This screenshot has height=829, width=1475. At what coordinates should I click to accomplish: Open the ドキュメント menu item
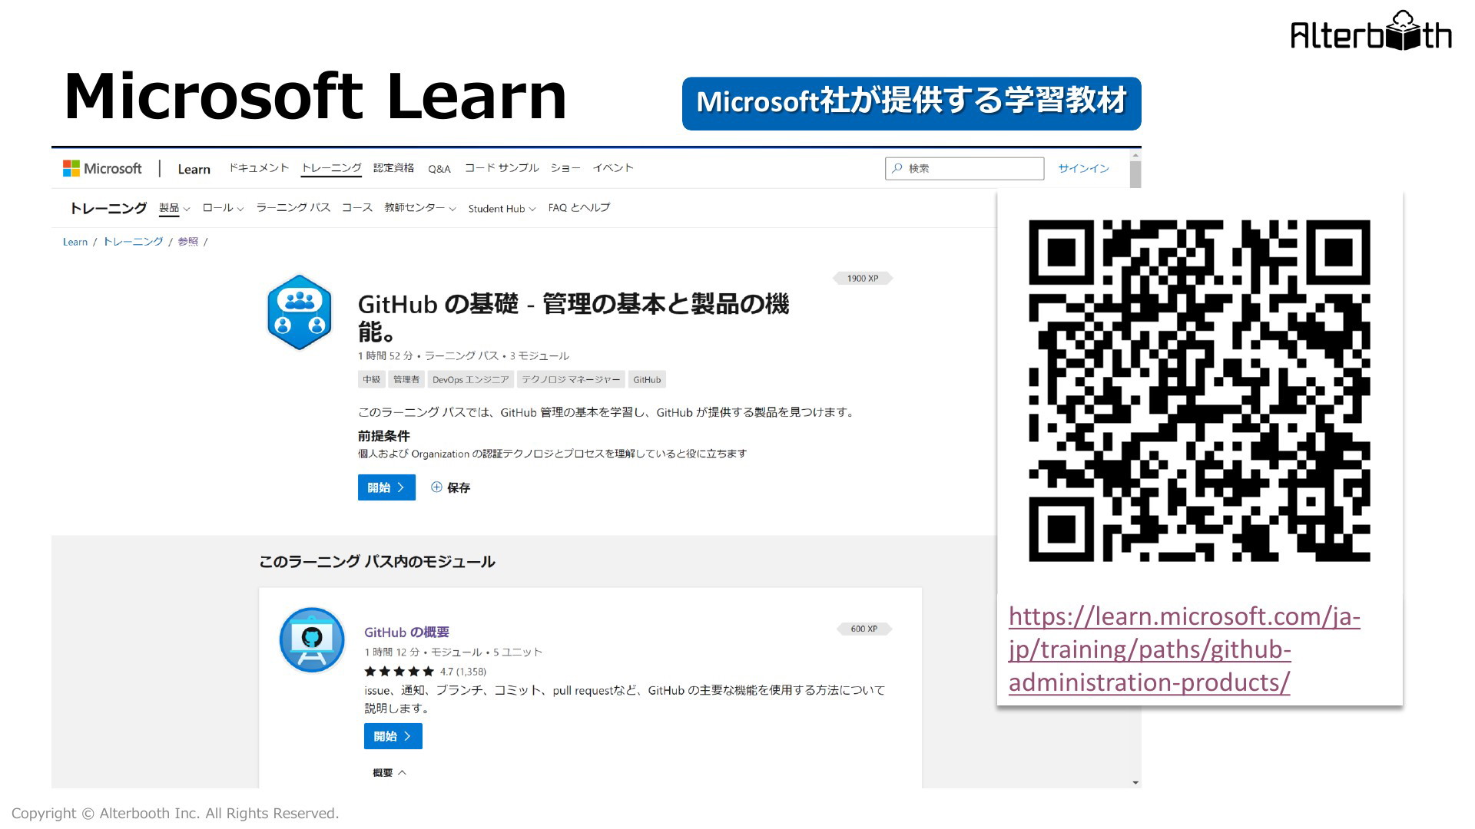pos(258,167)
